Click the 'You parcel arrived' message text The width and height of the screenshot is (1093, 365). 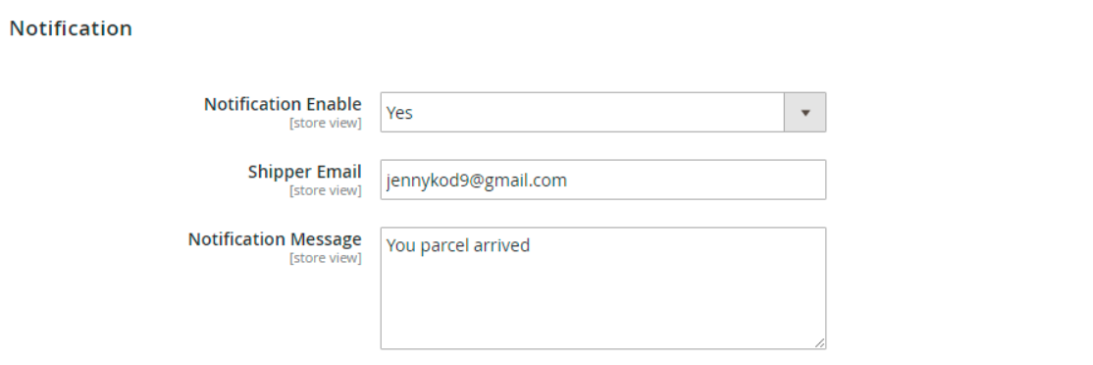click(458, 246)
